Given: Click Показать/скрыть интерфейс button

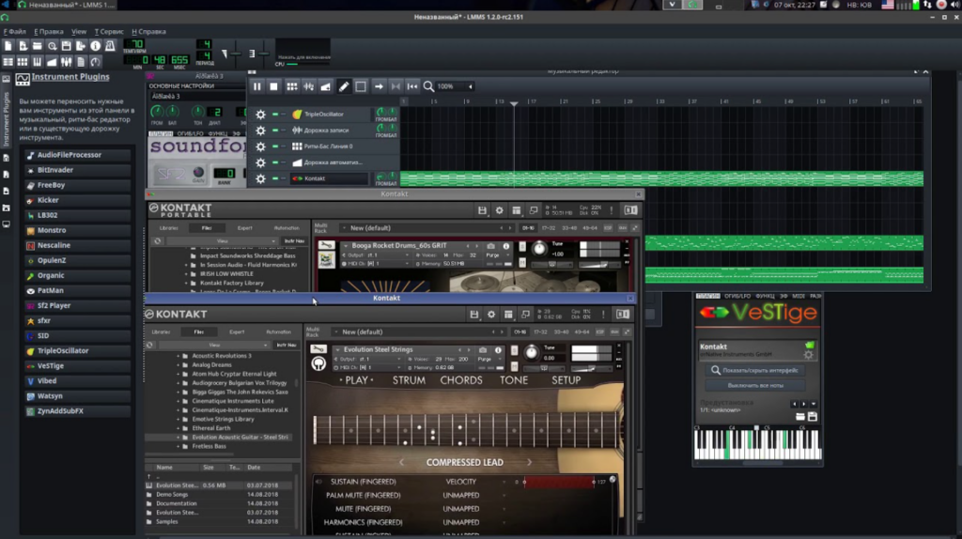Looking at the screenshot, I should click(756, 370).
